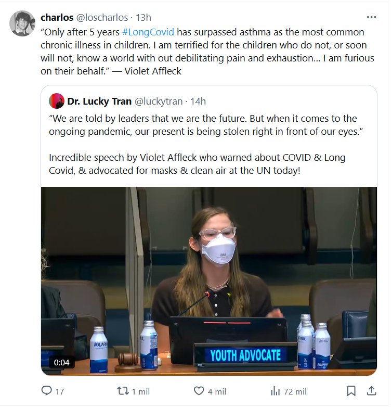This screenshot has height=407, width=392.
Task: Click Dr. Lucky Tran's small avatar
Action: tap(56, 101)
